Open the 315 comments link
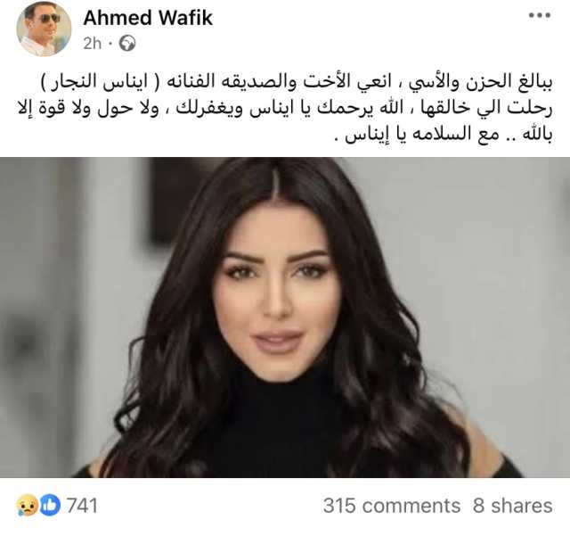 [x=392, y=506]
